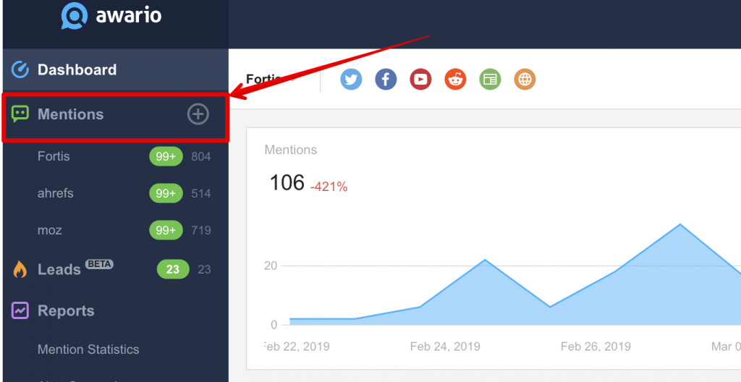Click the Twitter source filter icon
Image resolution: width=741 pixels, height=382 pixels.
[x=351, y=80]
